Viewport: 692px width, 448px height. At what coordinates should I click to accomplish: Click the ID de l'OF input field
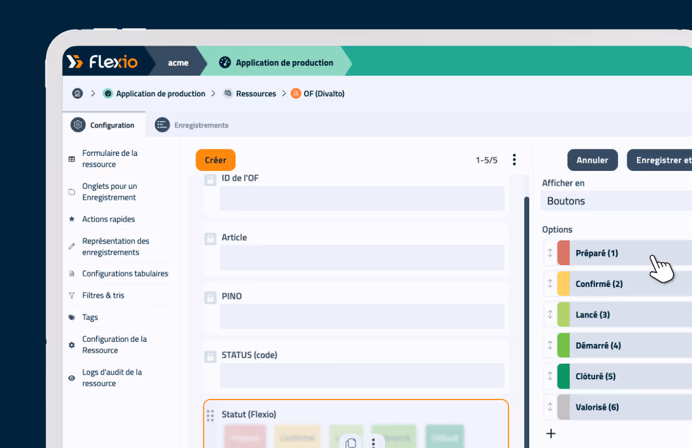(362, 198)
